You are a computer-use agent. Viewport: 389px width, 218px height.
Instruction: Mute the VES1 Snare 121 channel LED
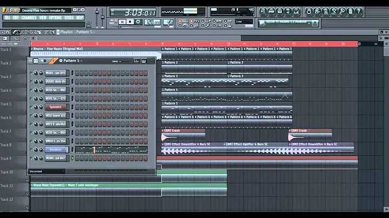point(31,115)
